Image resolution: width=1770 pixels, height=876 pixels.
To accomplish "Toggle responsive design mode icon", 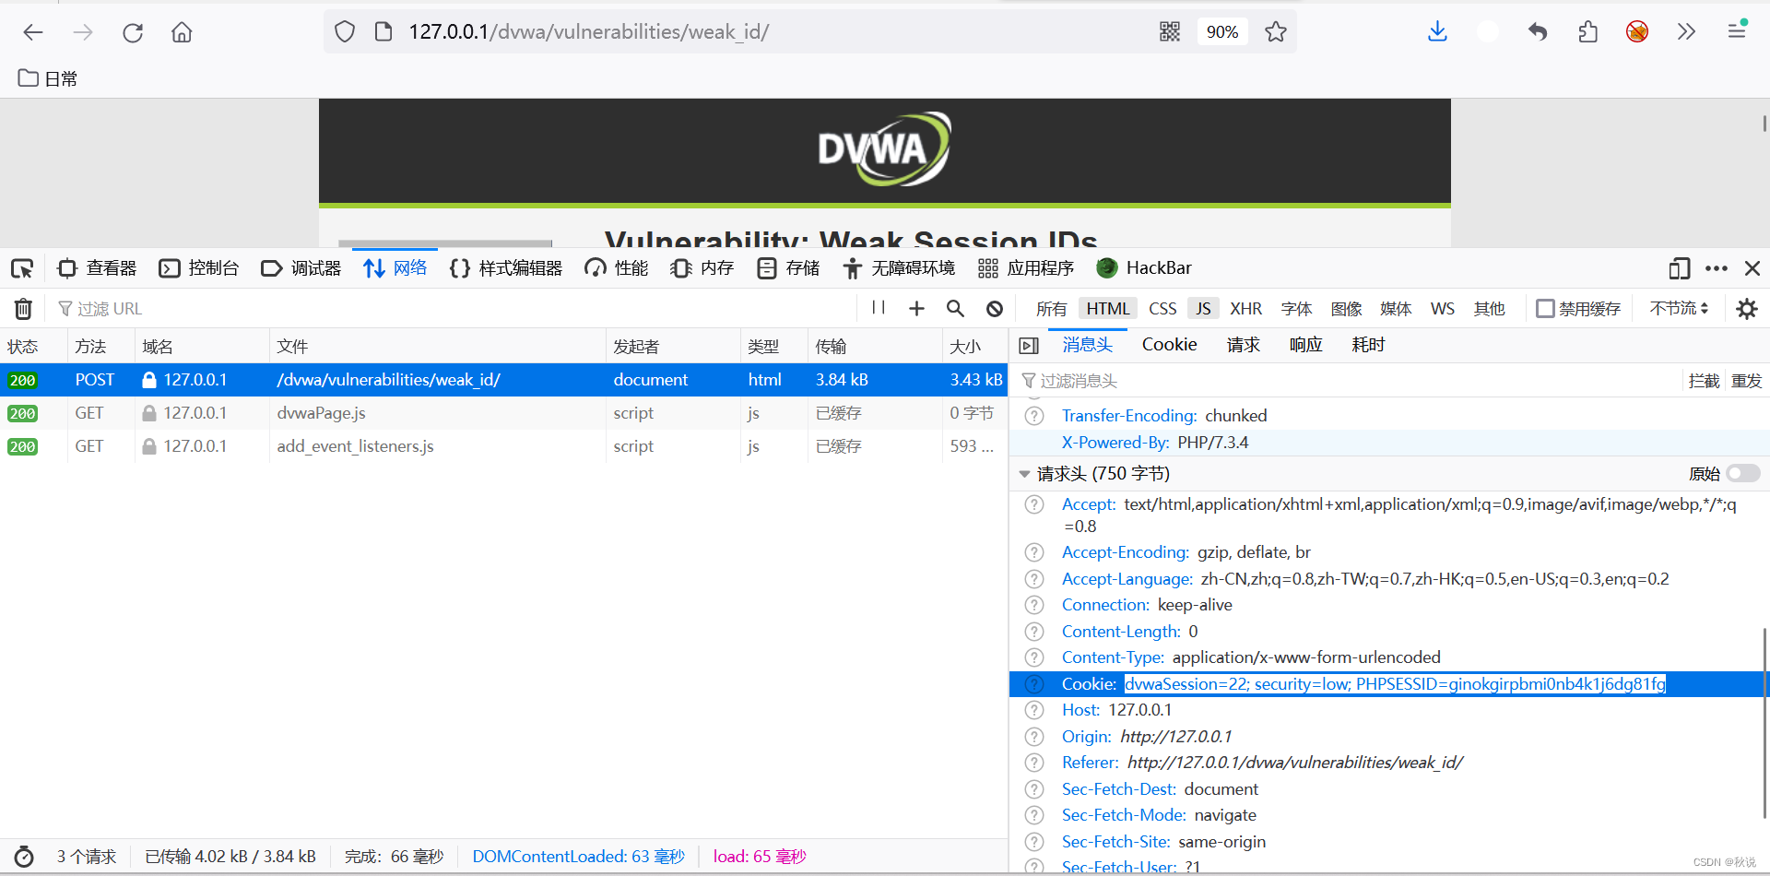I will pyautogui.click(x=1680, y=268).
